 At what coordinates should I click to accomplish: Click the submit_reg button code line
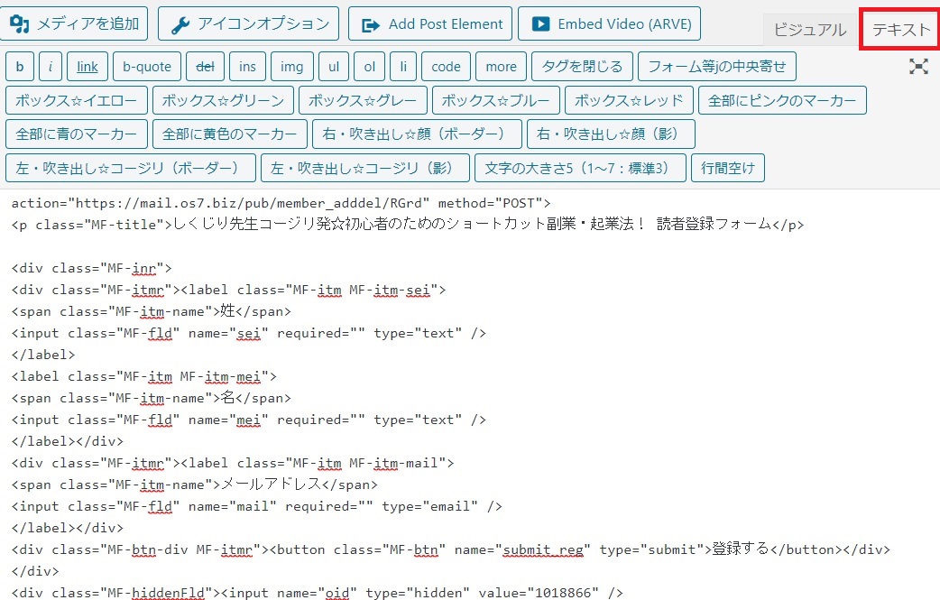click(x=451, y=549)
